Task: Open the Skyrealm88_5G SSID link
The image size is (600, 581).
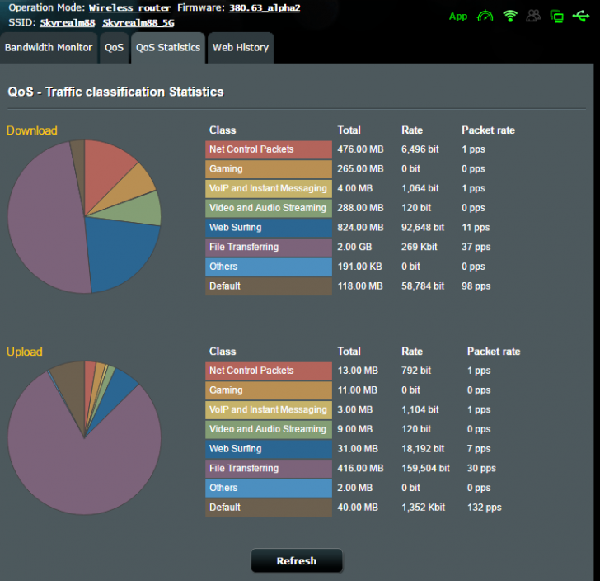Action: click(x=138, y=22)
